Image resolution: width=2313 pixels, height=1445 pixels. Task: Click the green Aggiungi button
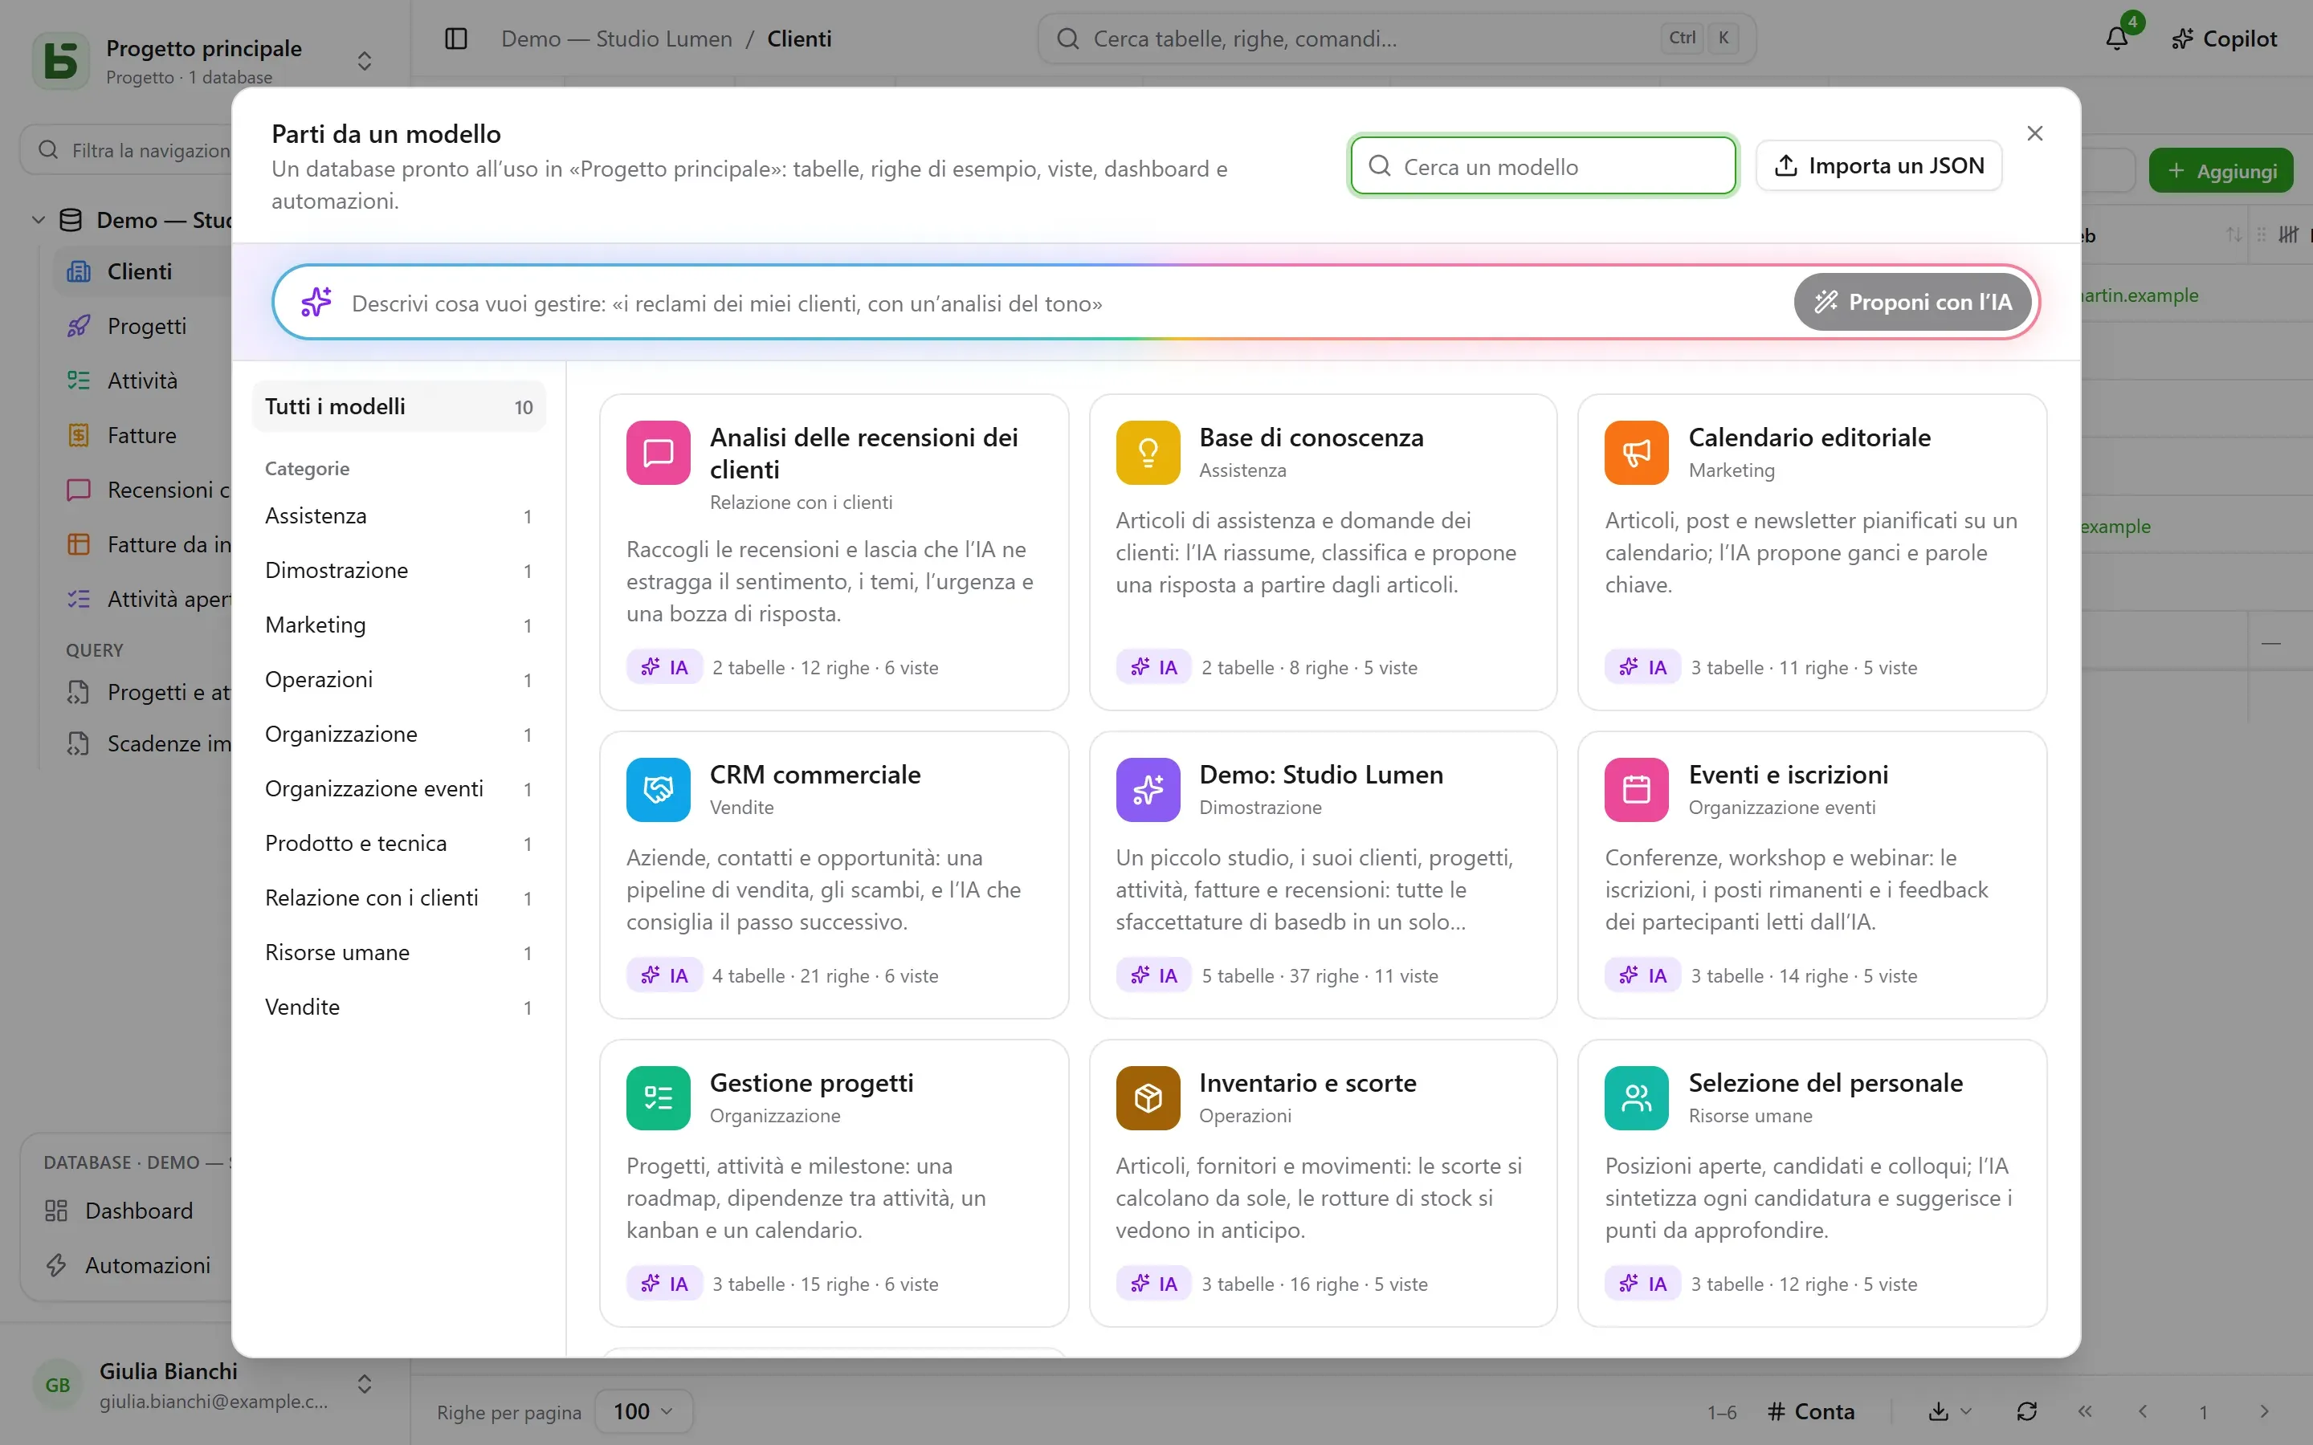coord(2221,171)
